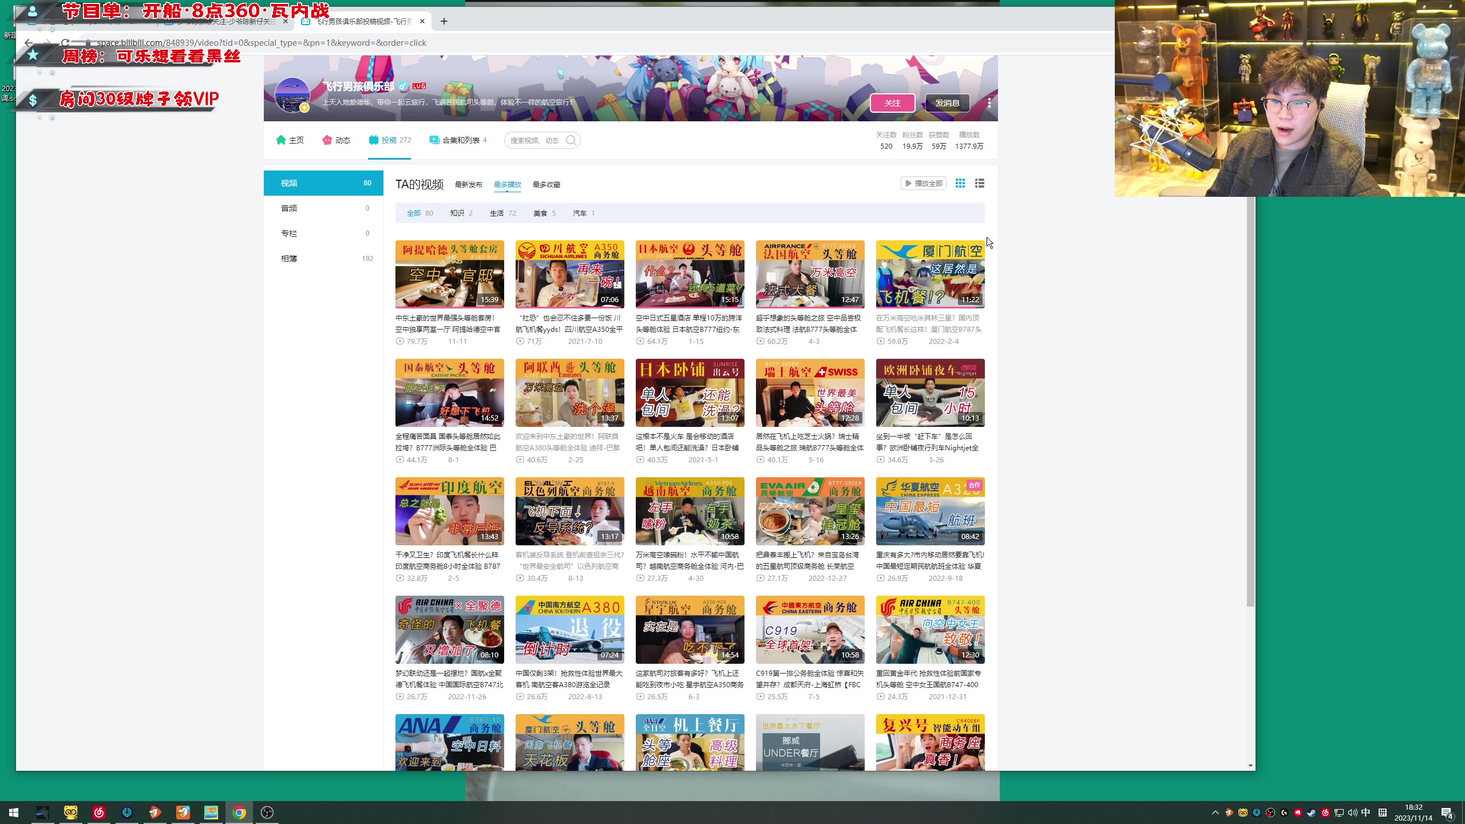Filter videos by 生活 category
Viewport: 1465px width, 824px height.
[497, 213]
